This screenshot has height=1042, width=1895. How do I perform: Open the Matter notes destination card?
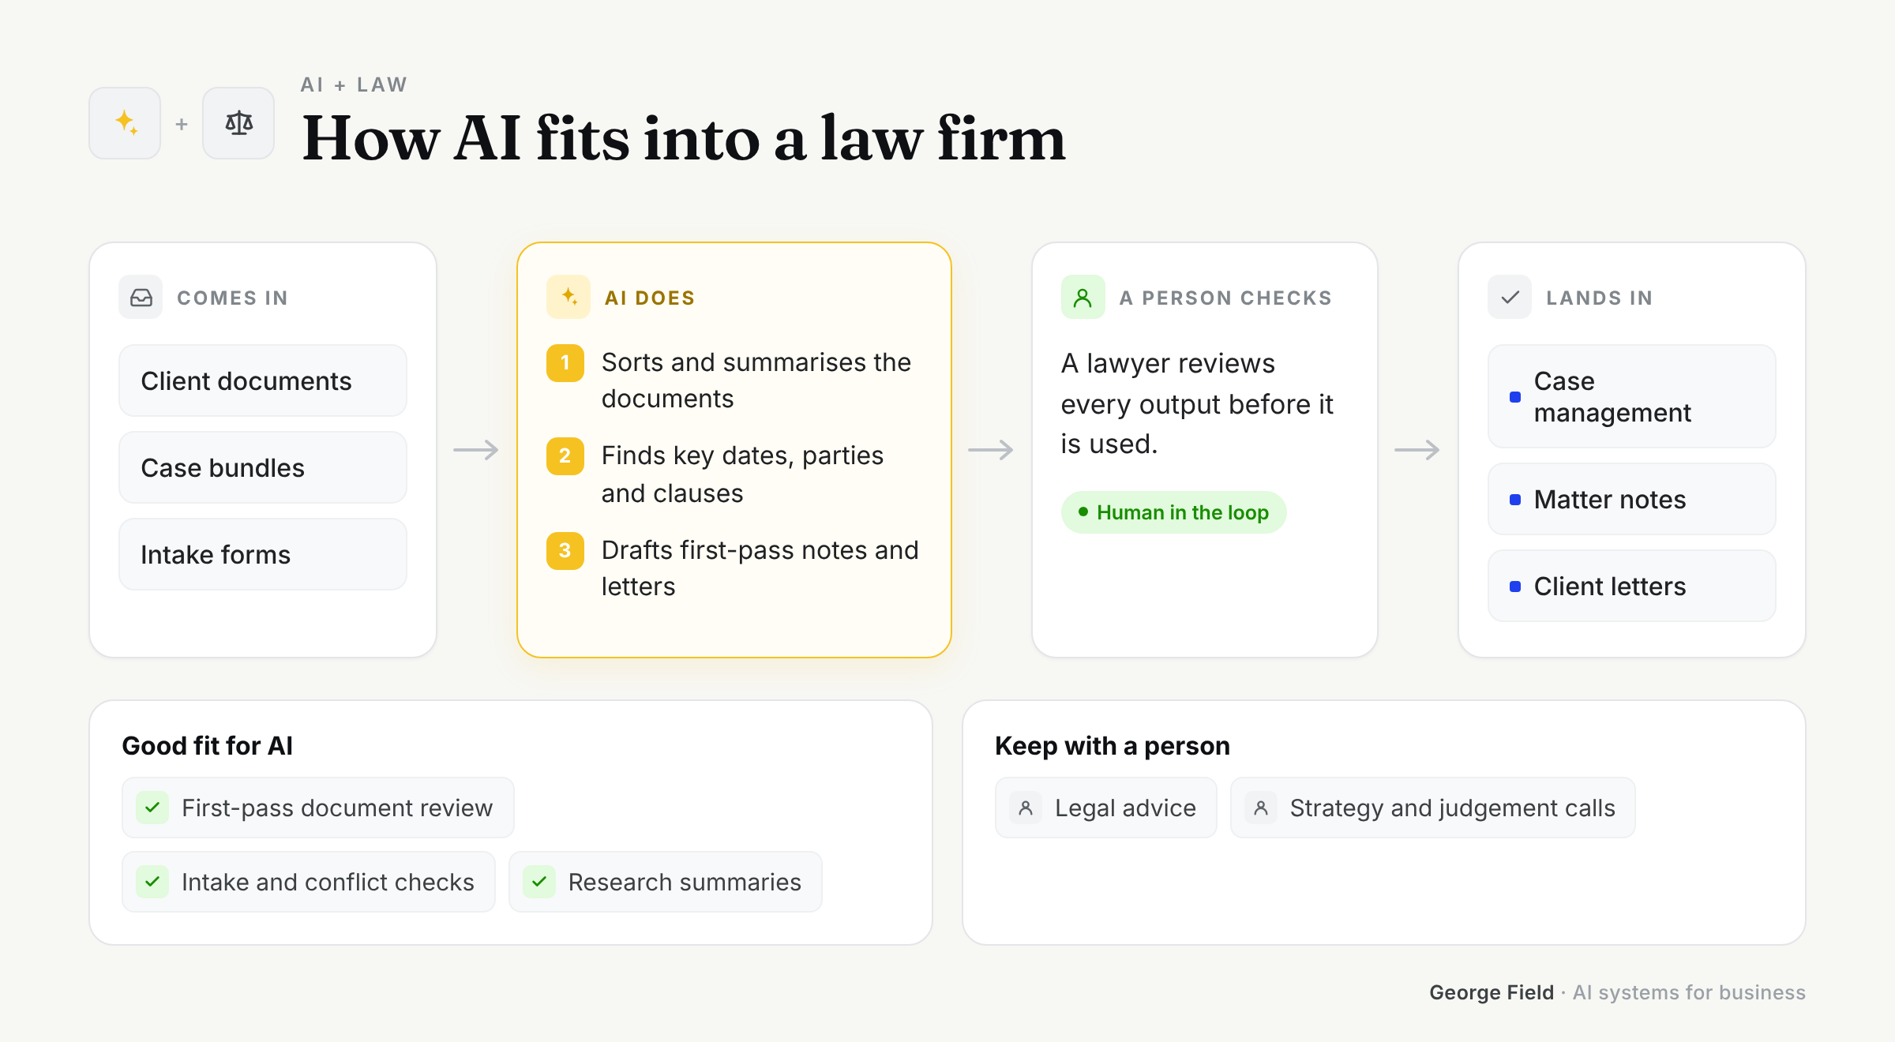1632,499
